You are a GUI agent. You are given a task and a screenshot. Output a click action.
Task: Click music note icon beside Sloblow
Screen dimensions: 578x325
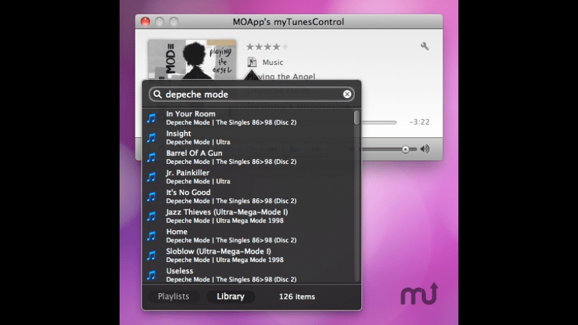coord(151,255)
